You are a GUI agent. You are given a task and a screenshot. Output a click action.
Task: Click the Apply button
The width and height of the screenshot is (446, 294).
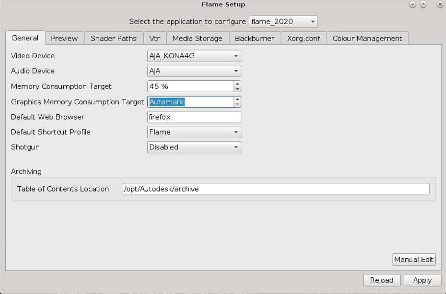[422, 280]
